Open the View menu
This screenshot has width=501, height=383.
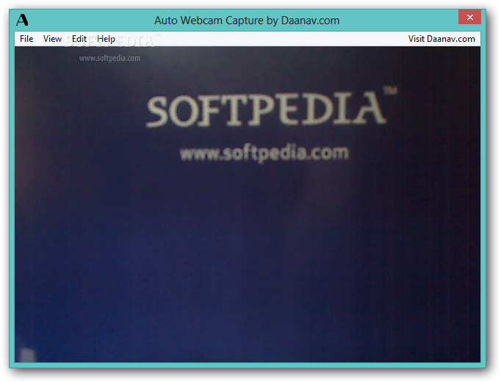click(52, 39)
